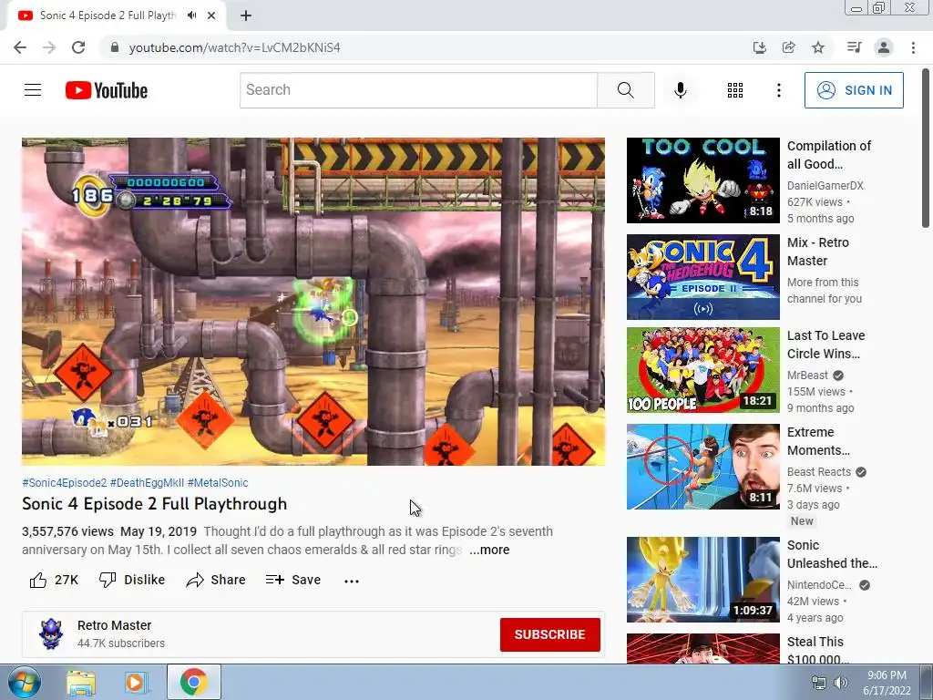Focus the YouTube Search field
933x700 pixels.
click(x=418, y=90)
